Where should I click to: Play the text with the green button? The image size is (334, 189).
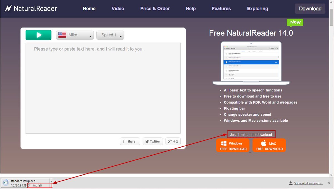pyautogui.click(x=38, y=35)
